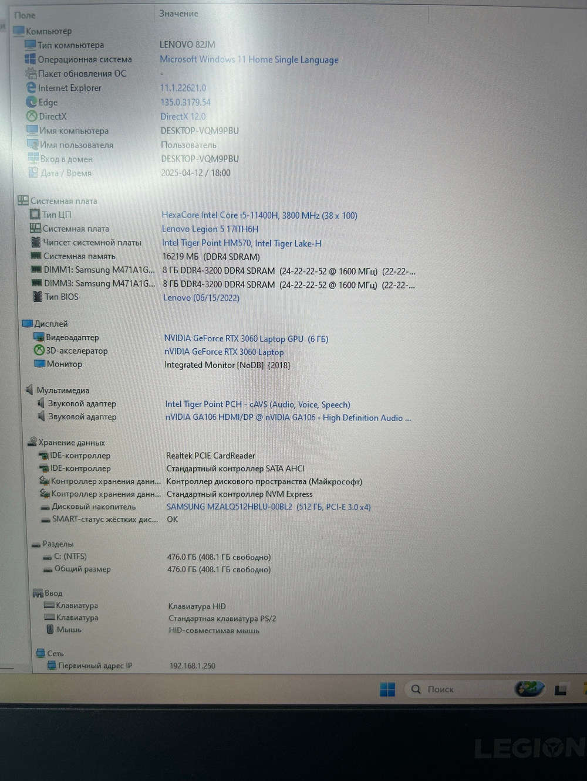Select the Стандартный контроллер SATA AHCI value

point(235,468)
